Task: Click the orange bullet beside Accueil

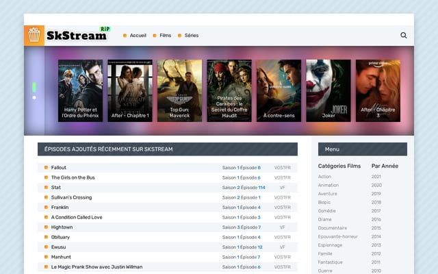Action: click(x=125, y=36)
